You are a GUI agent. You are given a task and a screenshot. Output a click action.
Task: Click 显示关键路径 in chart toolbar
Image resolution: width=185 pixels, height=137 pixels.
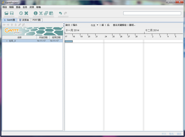[120, 25]
